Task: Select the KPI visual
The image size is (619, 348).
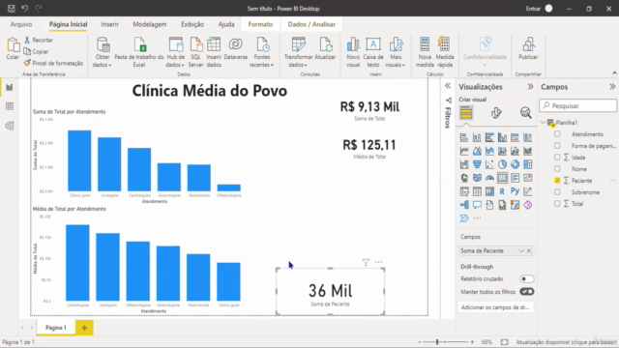Action: [527, 178]
